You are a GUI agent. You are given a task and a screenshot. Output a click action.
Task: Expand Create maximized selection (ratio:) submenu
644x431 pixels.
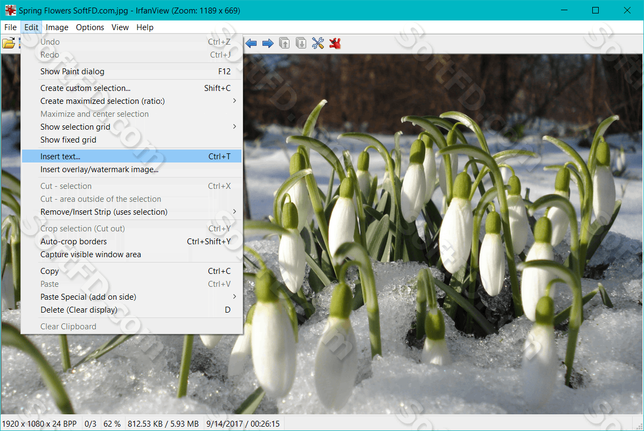point(132,101)
